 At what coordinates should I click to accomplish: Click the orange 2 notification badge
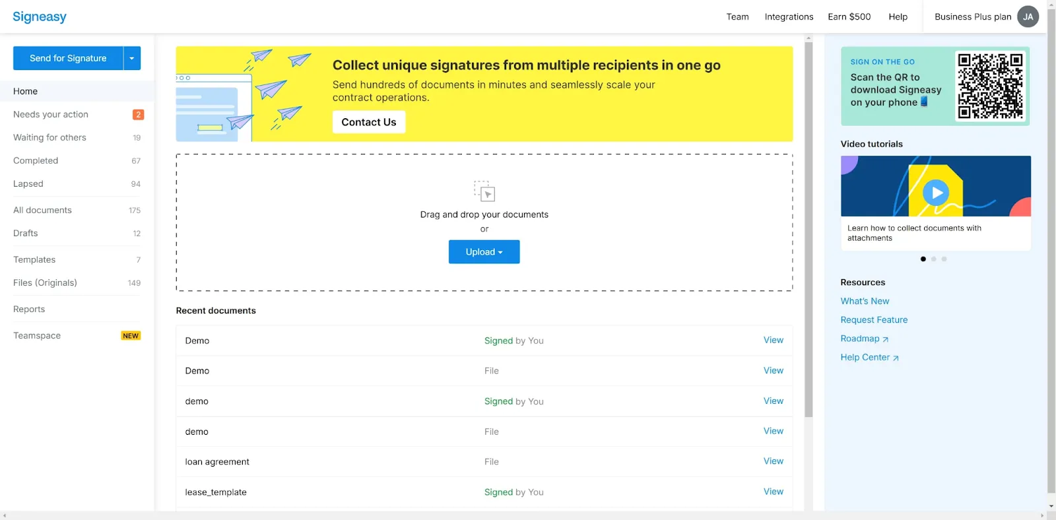click(x=138, y=114)
